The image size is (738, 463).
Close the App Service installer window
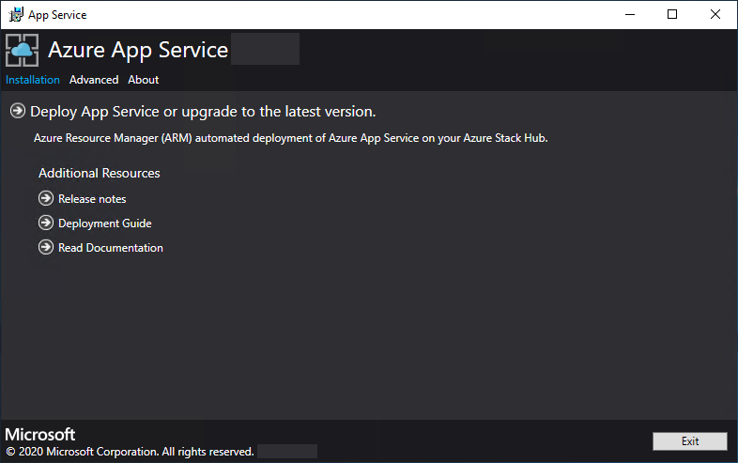pyautogui.click(x=715, y=15)
